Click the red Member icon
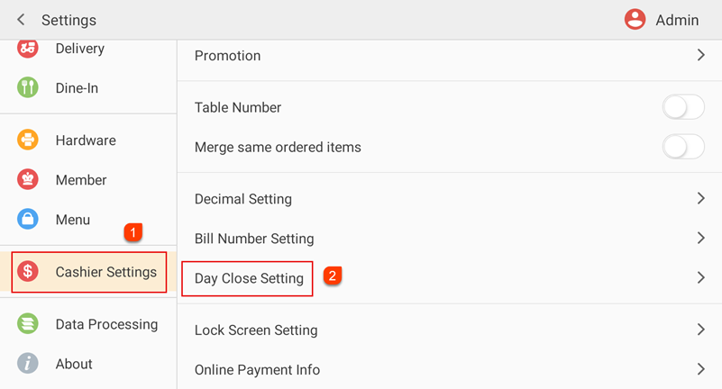The width and height of the screenshot is (722, 389). 28,180
